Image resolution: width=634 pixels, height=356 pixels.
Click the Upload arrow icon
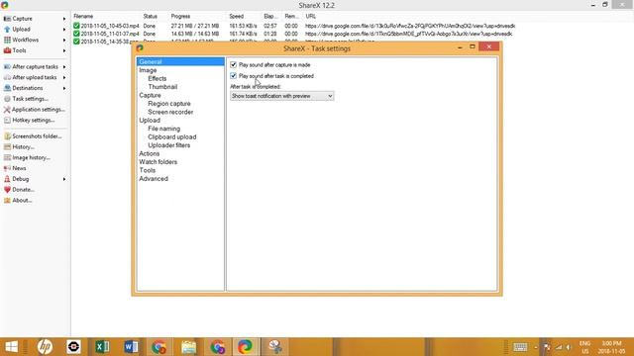click(x=7, y=29)
